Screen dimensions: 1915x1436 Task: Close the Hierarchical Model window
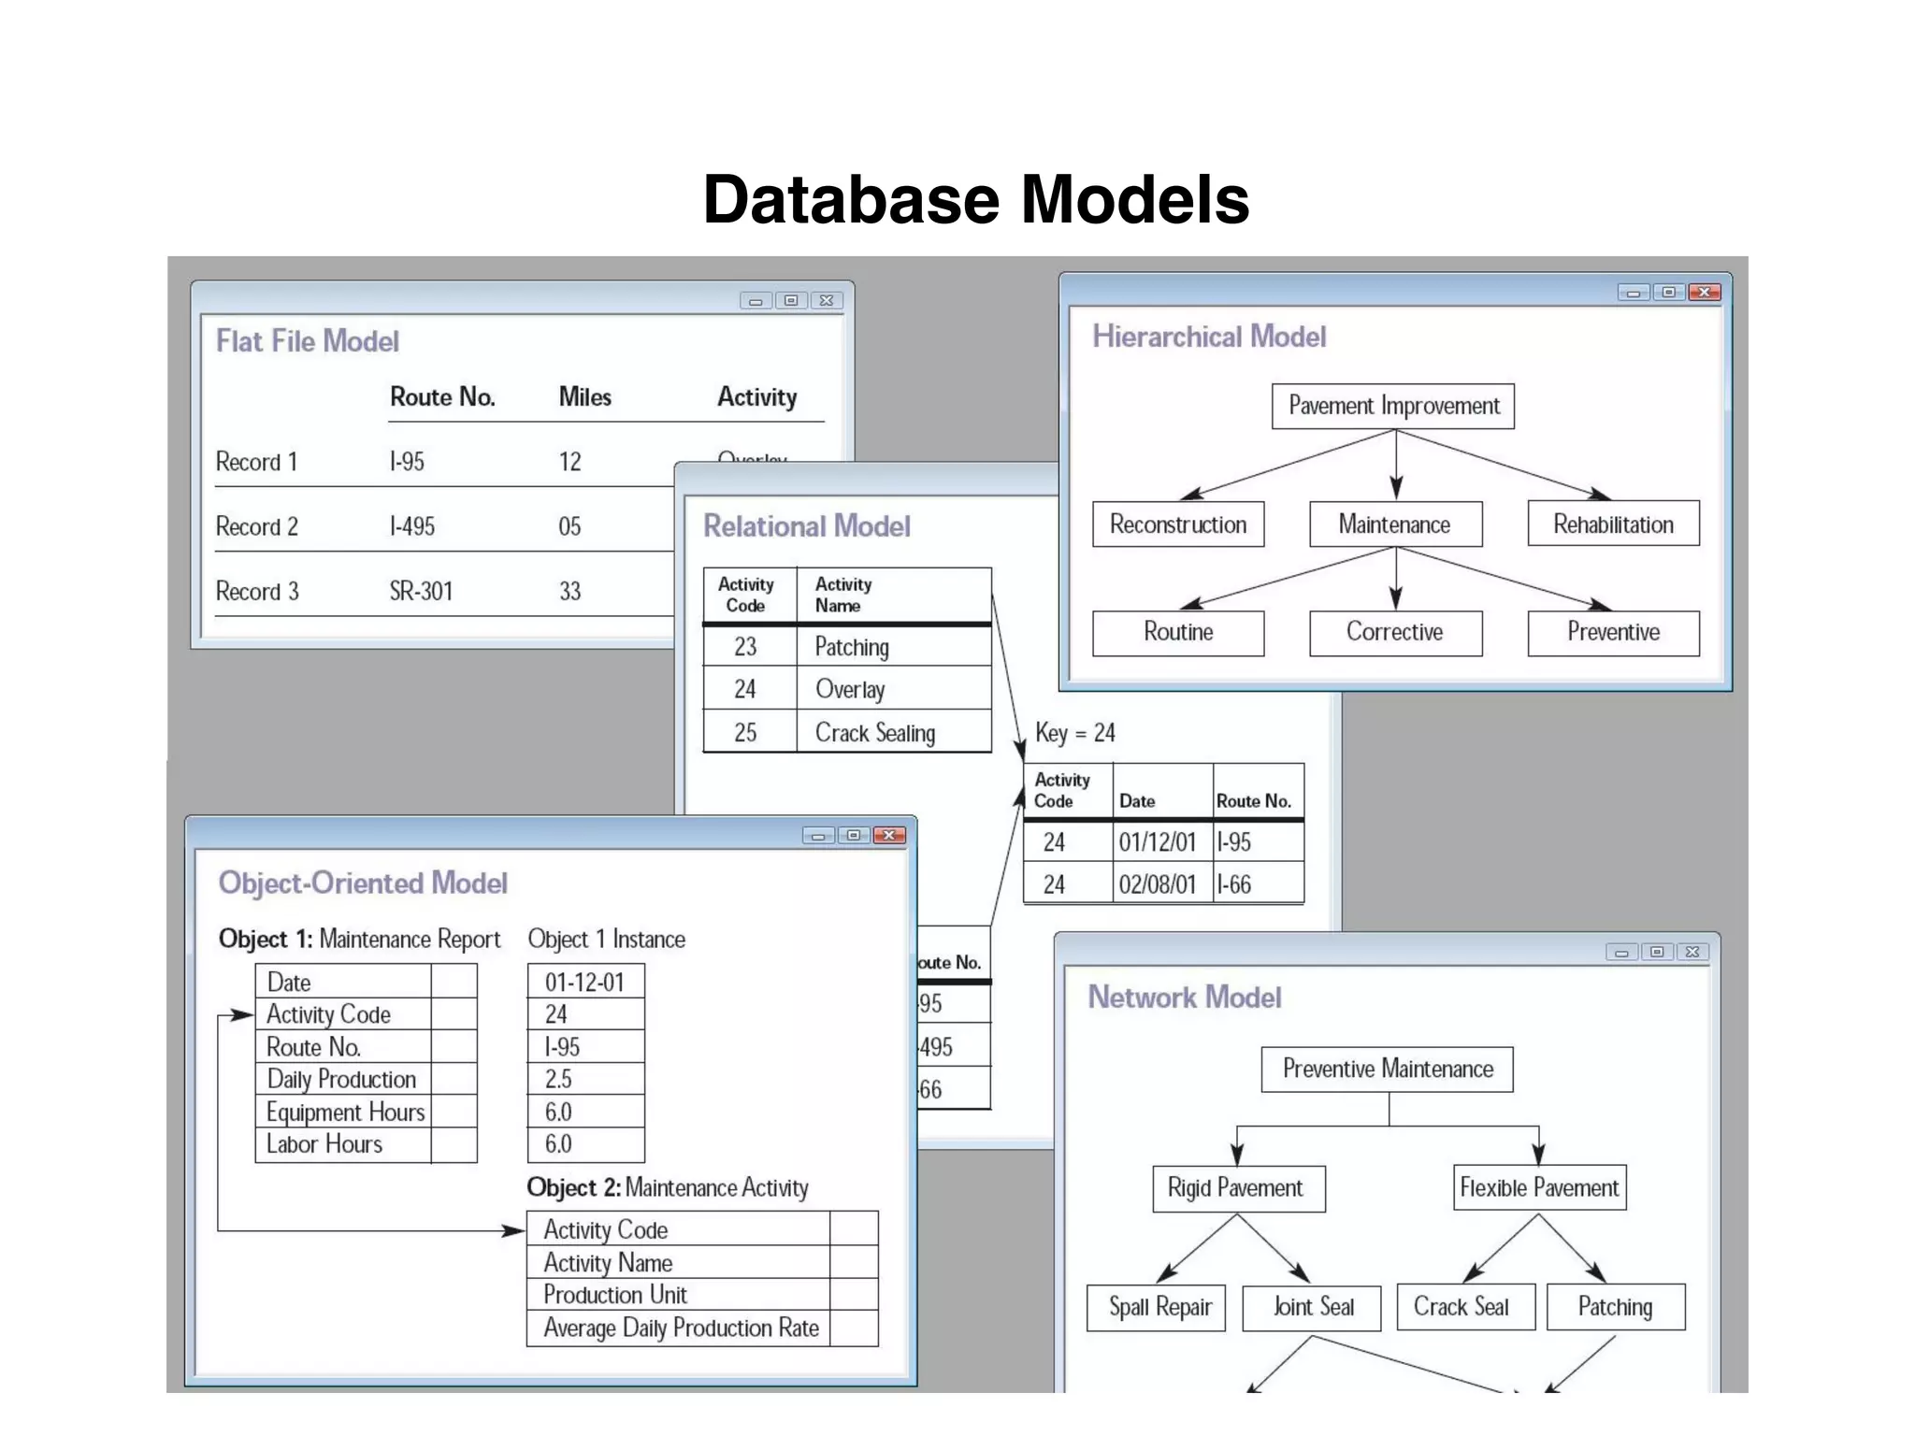click(x=1704, y=293)
